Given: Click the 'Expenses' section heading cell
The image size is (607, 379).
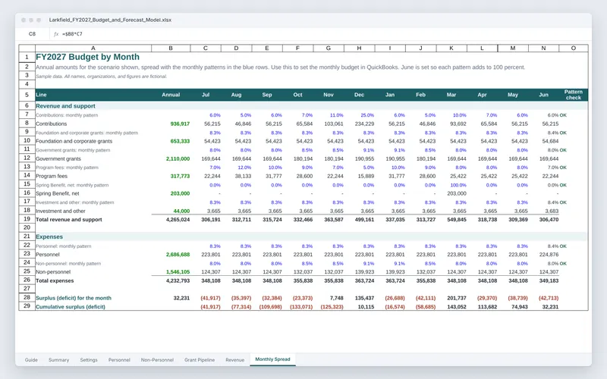Looking at the screenshot, I should pyautogui.click(x=49, y=236).
